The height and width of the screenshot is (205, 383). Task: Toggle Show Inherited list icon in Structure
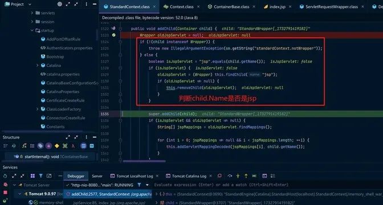tap(32, 146)
